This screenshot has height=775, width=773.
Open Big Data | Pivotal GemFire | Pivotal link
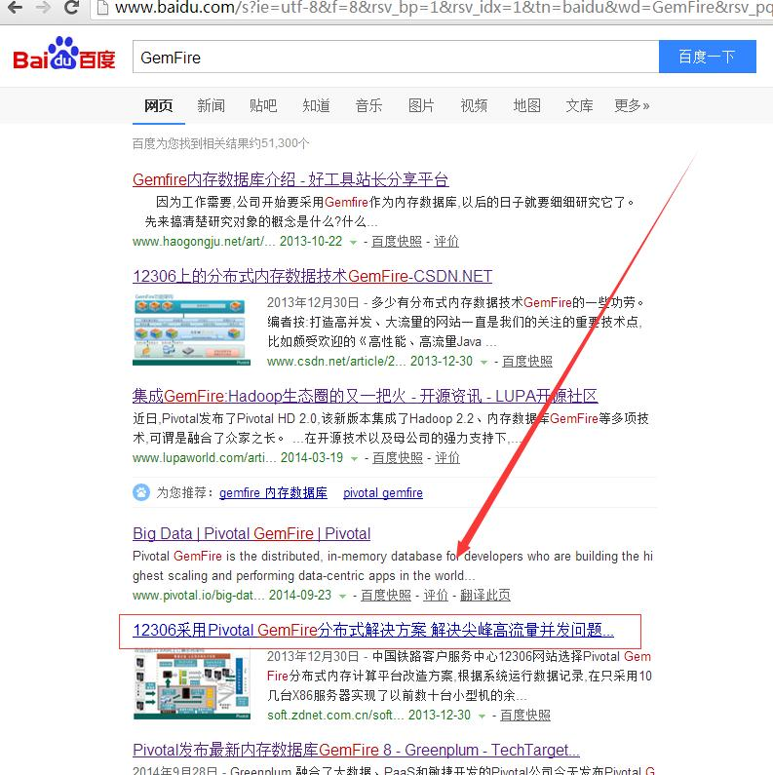click(x=251, y=533)
